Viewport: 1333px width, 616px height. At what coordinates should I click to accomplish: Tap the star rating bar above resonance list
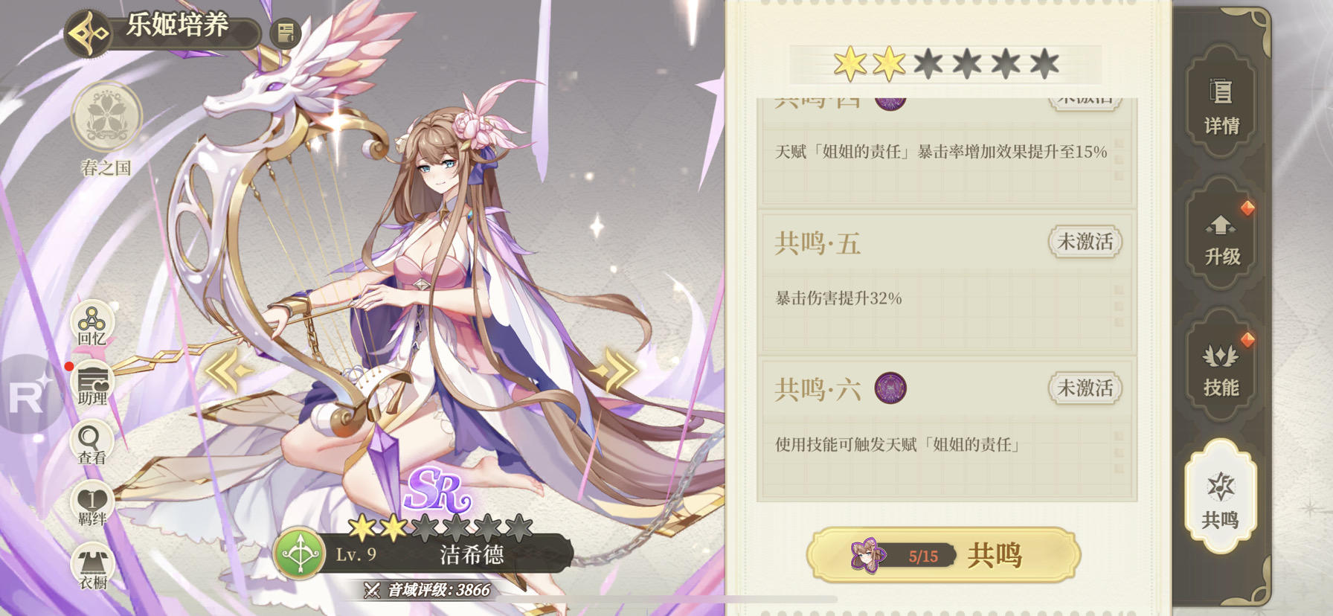click(x=945, y=64)
